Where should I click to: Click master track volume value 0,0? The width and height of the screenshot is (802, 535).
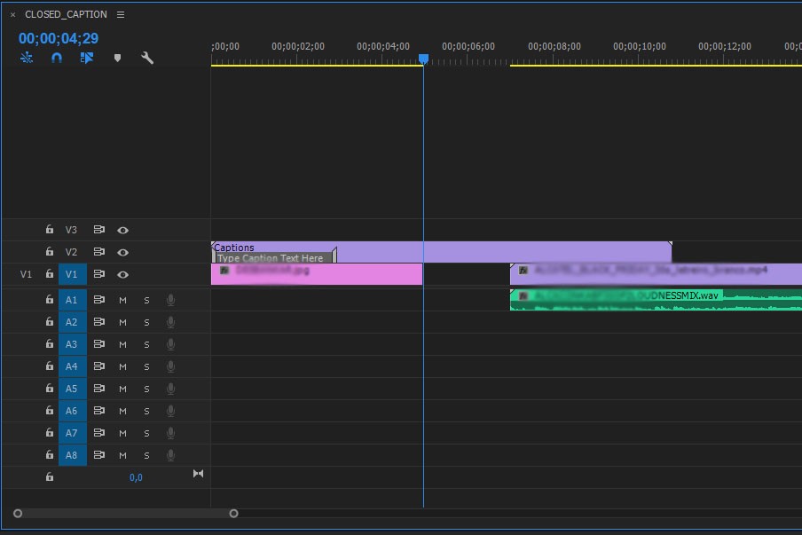pos(136,477)
